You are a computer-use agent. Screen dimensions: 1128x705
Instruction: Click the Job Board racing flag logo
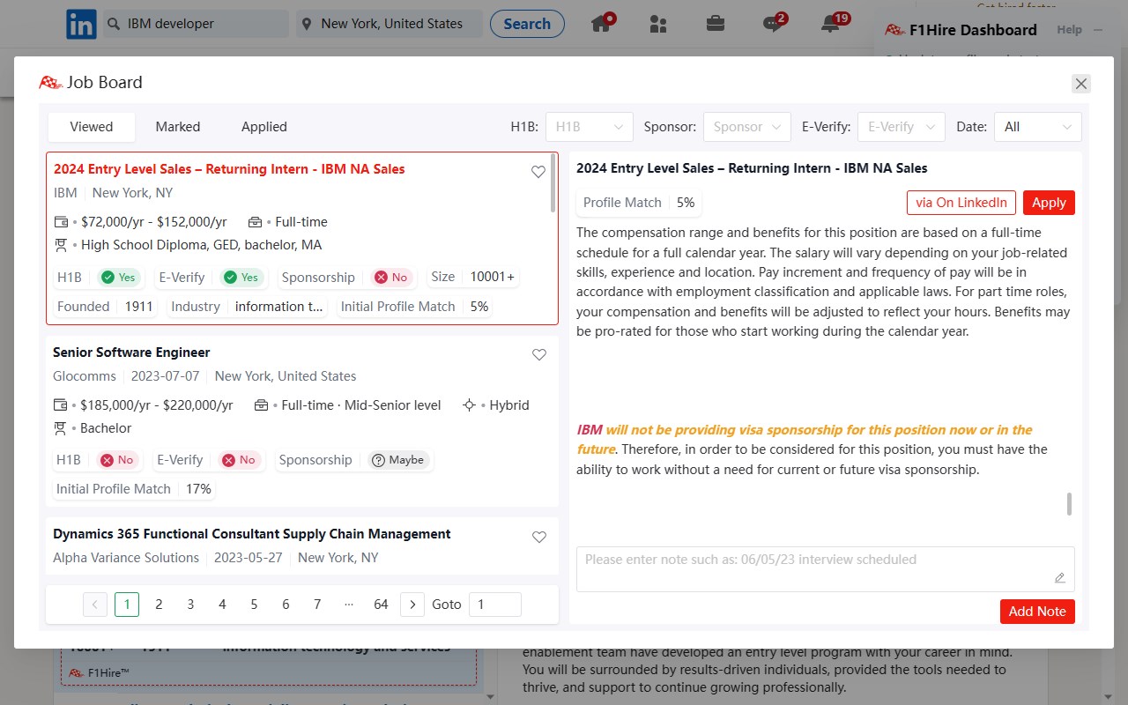(x=50, y=82)
